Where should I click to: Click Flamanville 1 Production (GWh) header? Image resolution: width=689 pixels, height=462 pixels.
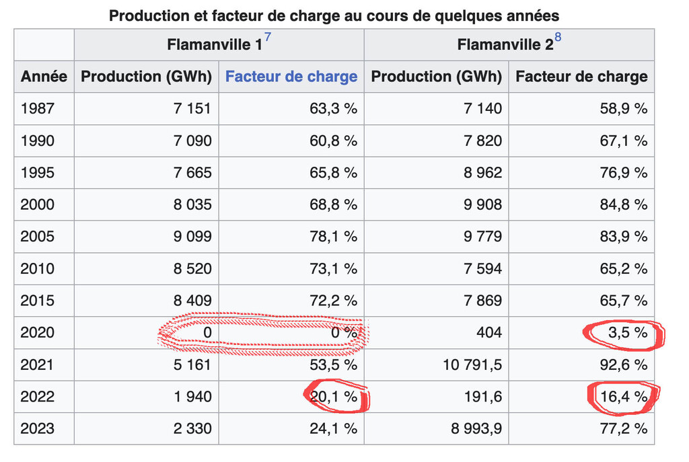coord(146,77)
